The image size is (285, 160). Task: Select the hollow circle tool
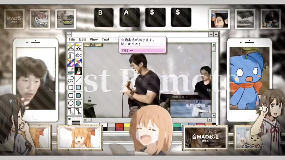71,103
